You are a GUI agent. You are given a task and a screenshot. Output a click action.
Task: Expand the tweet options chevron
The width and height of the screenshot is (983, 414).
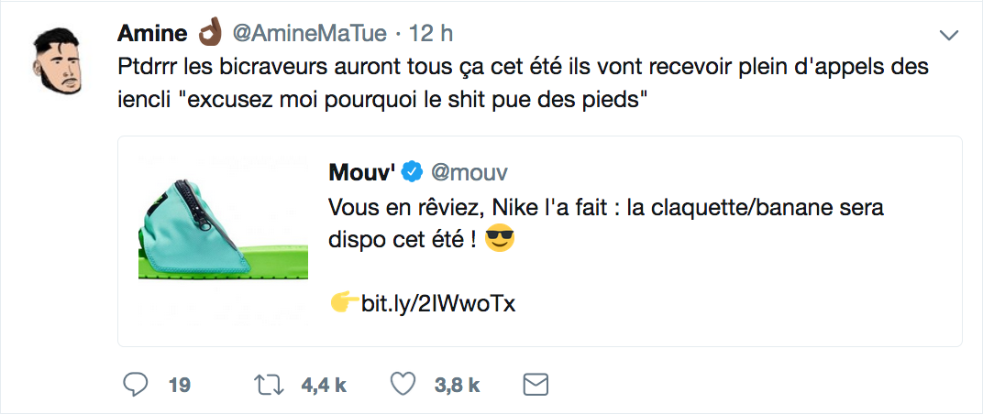pos(949,35)
